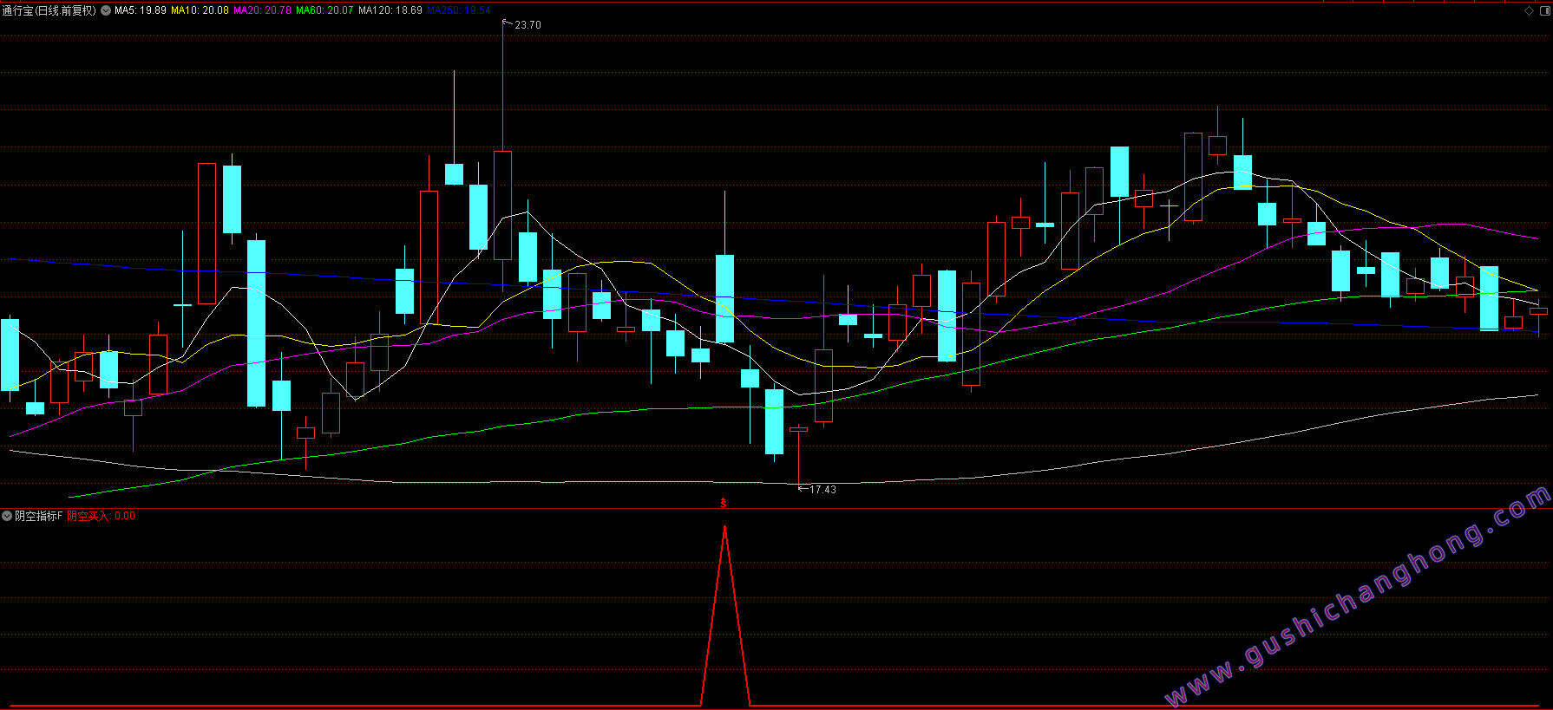
Task: Open the main chart indicator dropdown arrow
Action: [x=106, y=10]
